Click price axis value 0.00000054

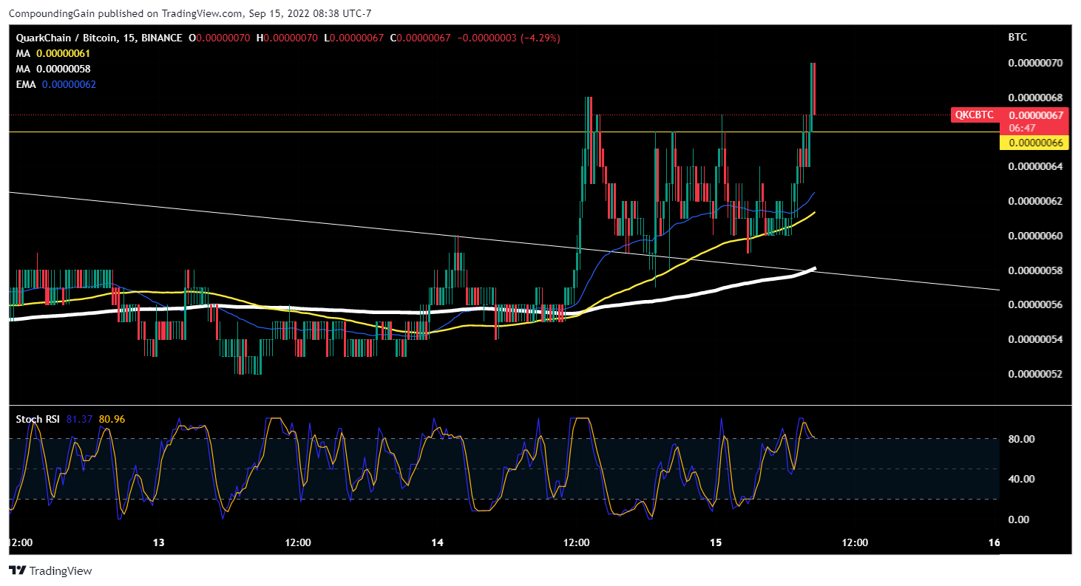click(1035, 339)
